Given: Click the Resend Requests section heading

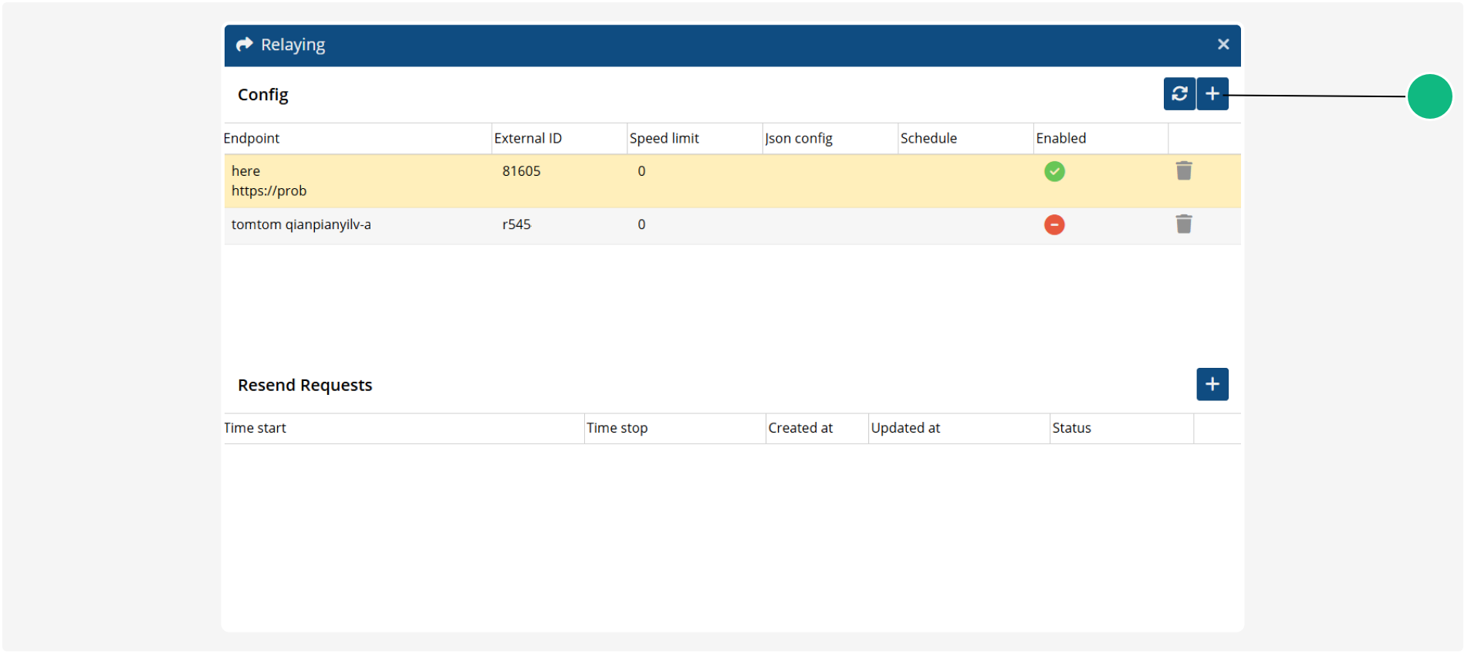Looking at the screenshot, I should [305, 385].
